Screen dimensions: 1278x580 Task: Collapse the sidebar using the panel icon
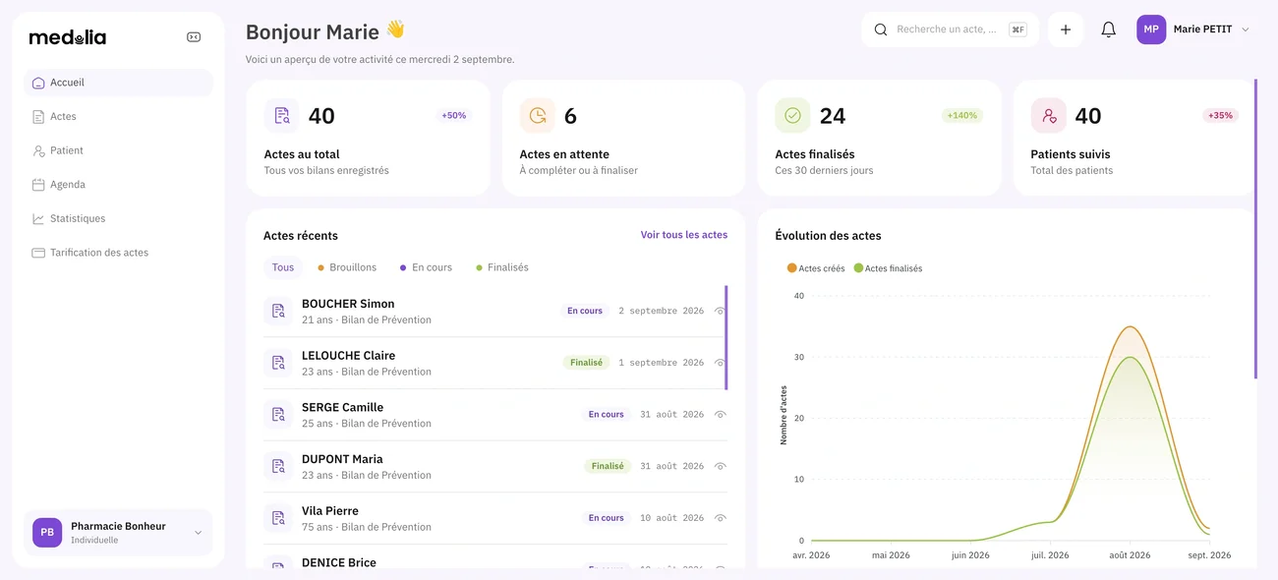tap(194, 37)
